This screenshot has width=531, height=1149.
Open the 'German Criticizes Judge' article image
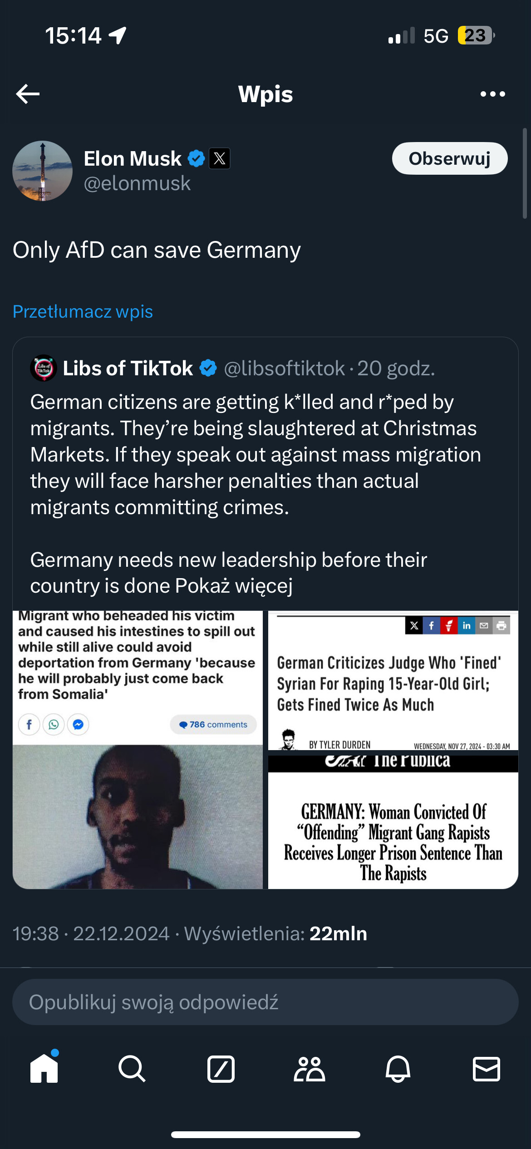(x=393, y=680)
